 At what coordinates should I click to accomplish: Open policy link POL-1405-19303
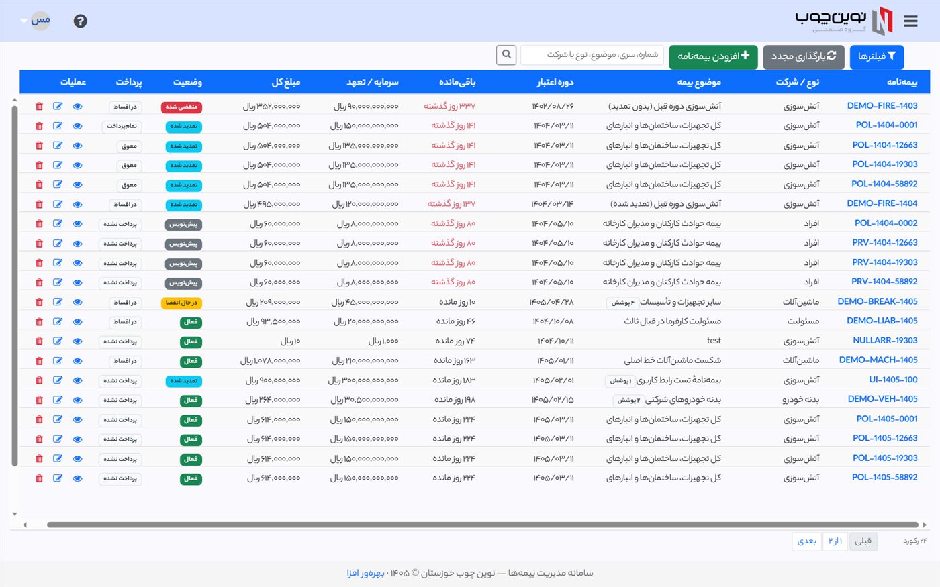885,458
